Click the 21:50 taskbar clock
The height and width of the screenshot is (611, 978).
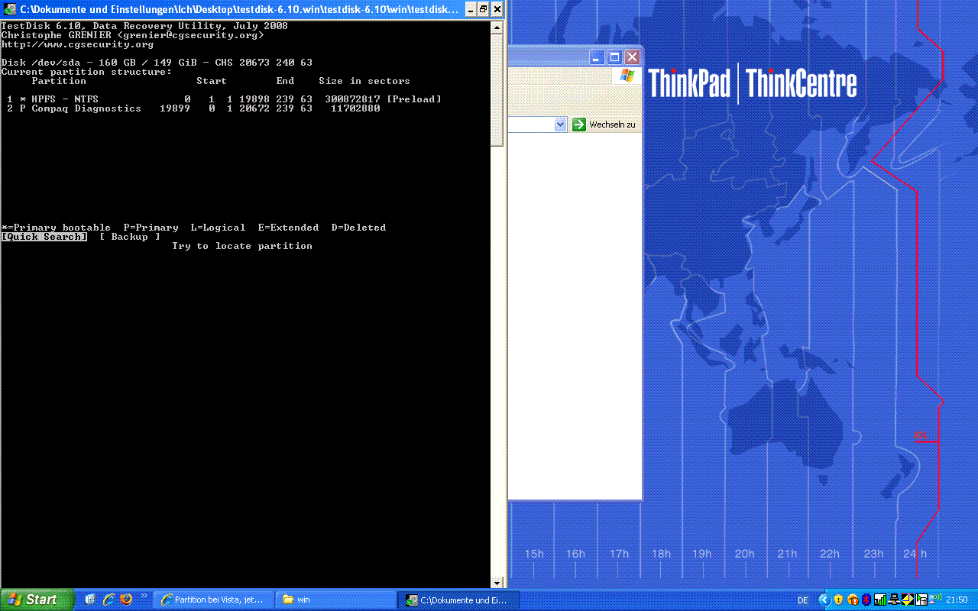coord(957,600)
